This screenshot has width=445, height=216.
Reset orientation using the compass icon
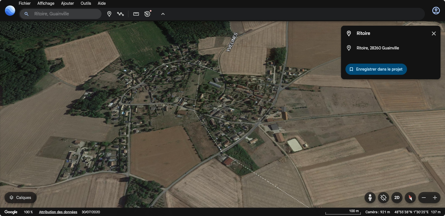[x=410, y=198]
